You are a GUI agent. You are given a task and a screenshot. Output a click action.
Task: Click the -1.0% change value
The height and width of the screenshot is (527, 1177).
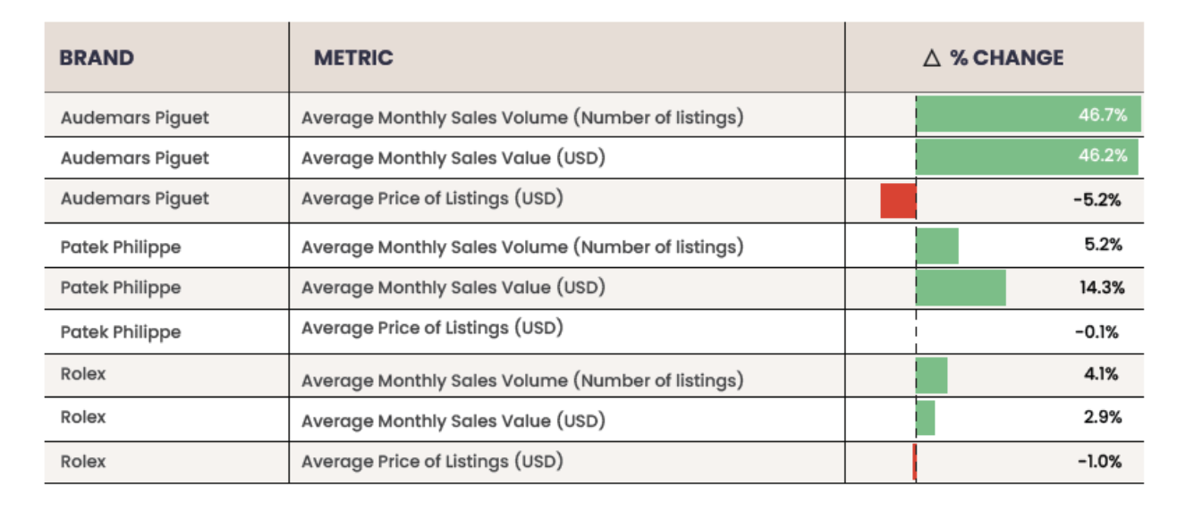coord(1097,461)
